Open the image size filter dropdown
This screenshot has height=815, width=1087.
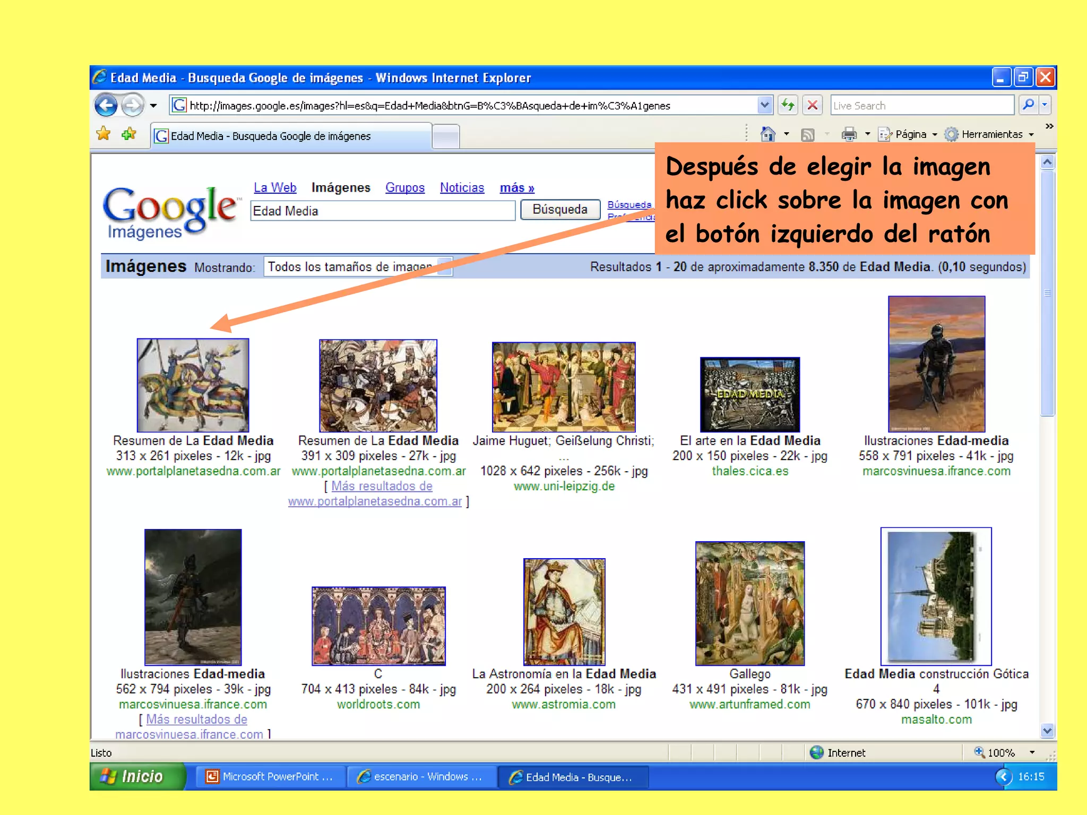tap(358, 267)
